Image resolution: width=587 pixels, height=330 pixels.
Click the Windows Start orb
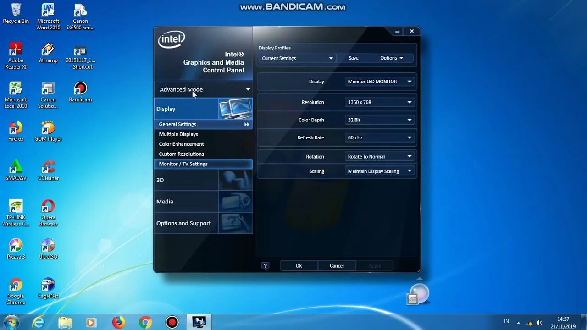tap(11, 322)
